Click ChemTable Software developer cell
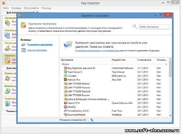181x134 pixels. pos(122,68)
